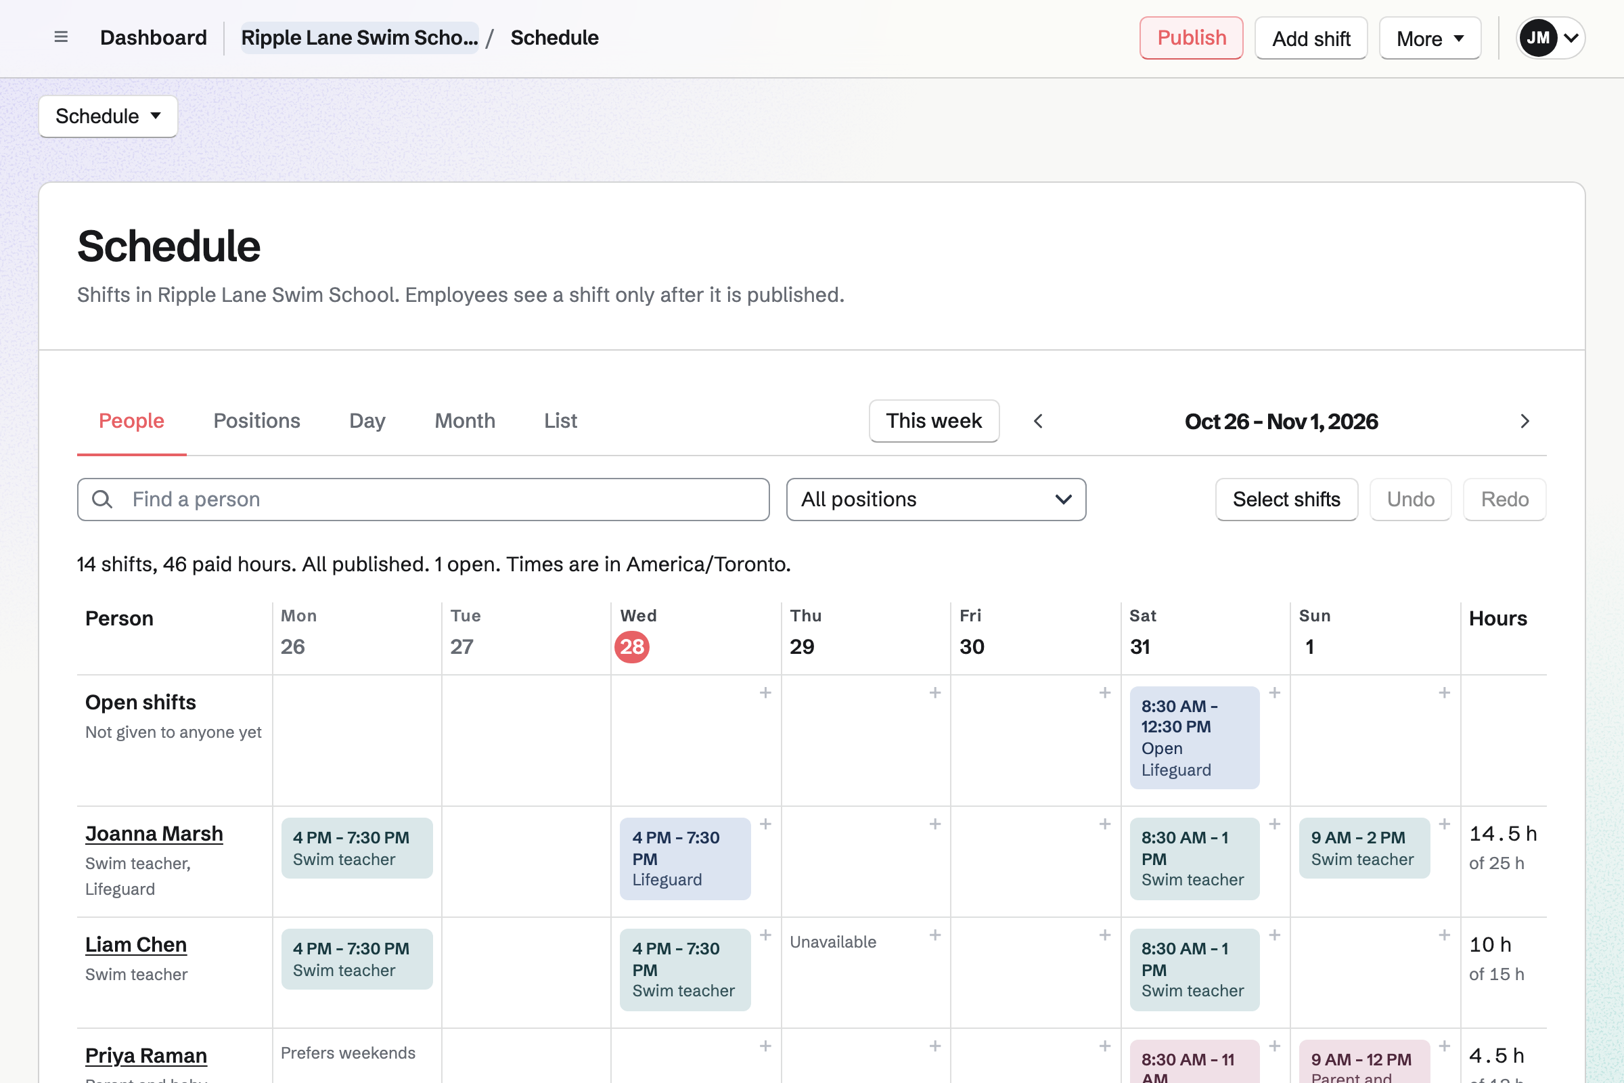Open Ripple Lane Swim School breadcrumb
Screen dimensions: 1624x1083
pyautogui.click(x=359, y=37)
